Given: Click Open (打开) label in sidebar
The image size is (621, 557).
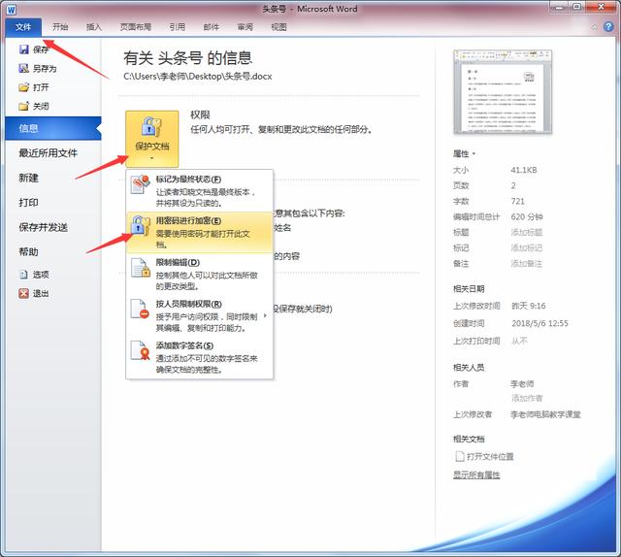Looking at the screenshot, I should click(x=41, y=87).
